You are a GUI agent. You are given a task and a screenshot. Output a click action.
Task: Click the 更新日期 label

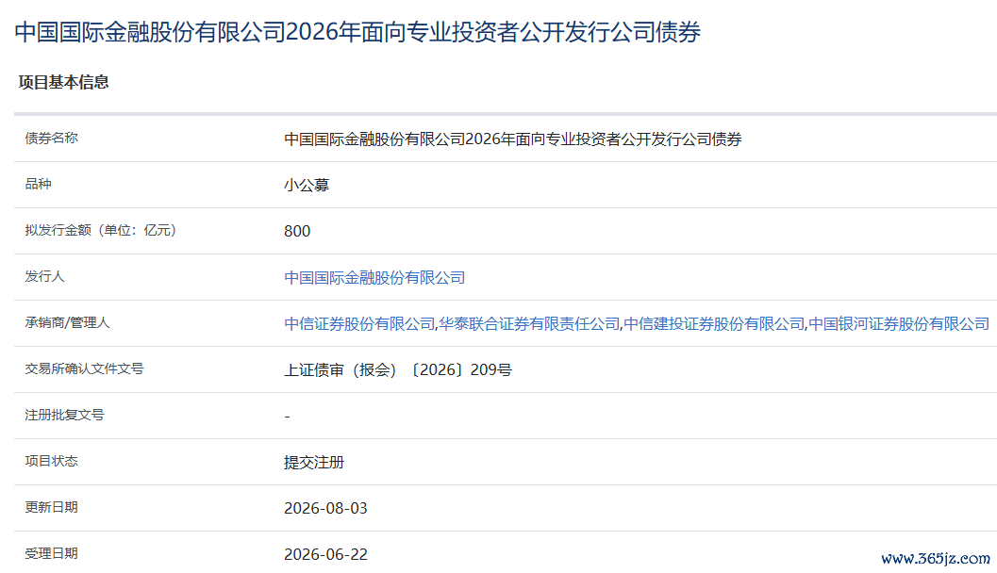[x=52, y=507]
